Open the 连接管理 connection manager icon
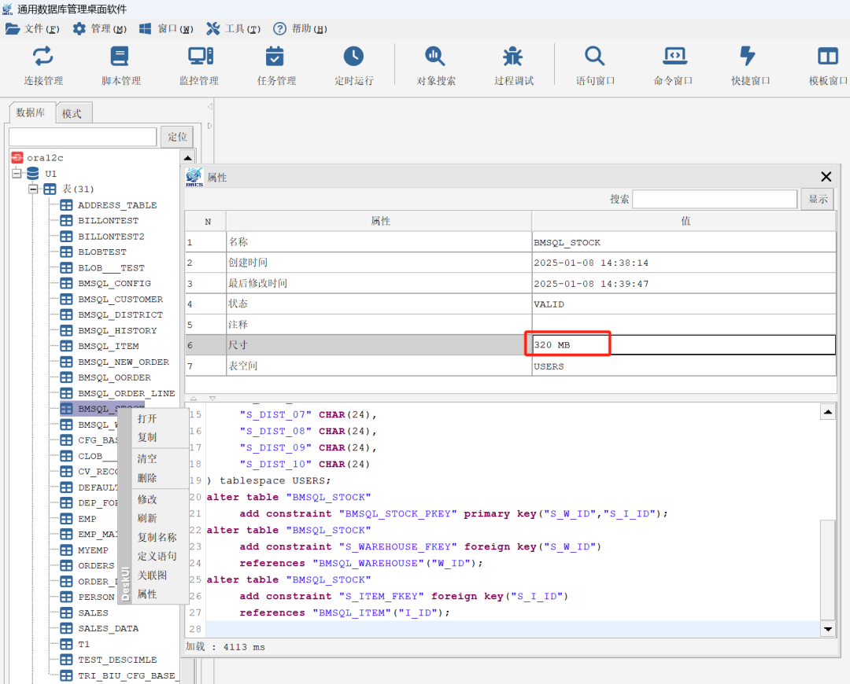 [42, 57]
